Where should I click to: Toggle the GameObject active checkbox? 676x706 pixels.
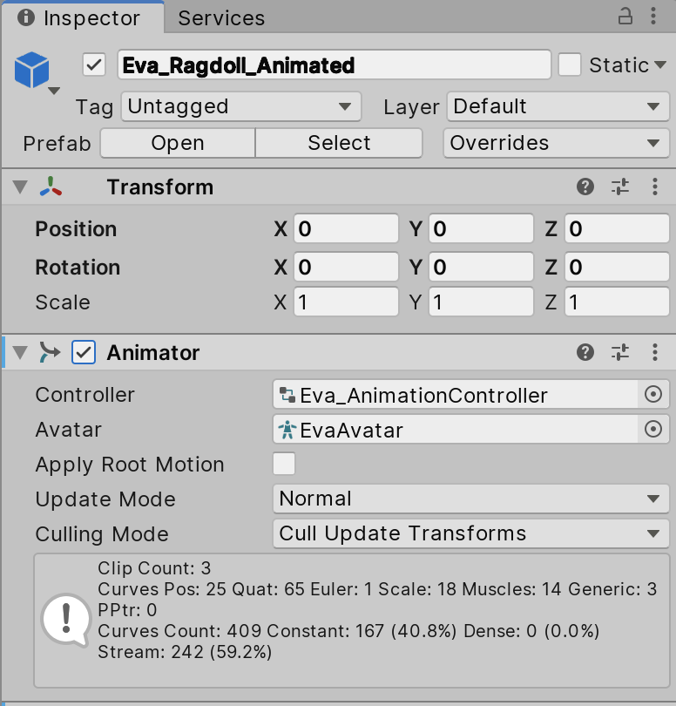[94, 64]
